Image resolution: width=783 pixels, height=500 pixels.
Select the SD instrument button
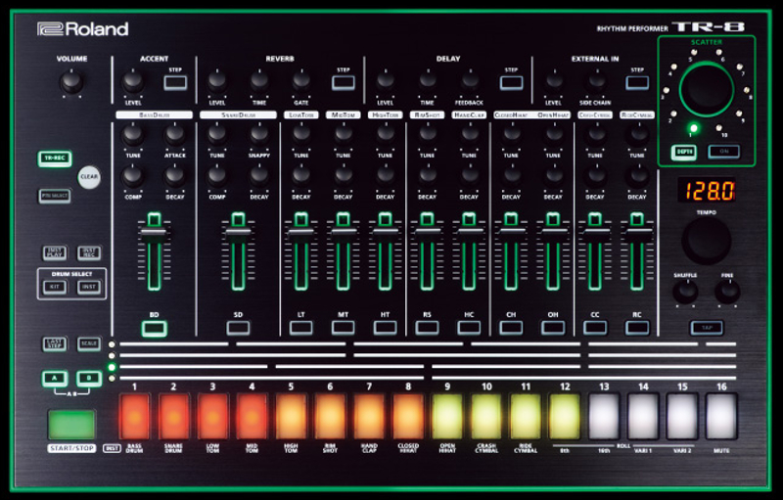[x=238, y=328]
